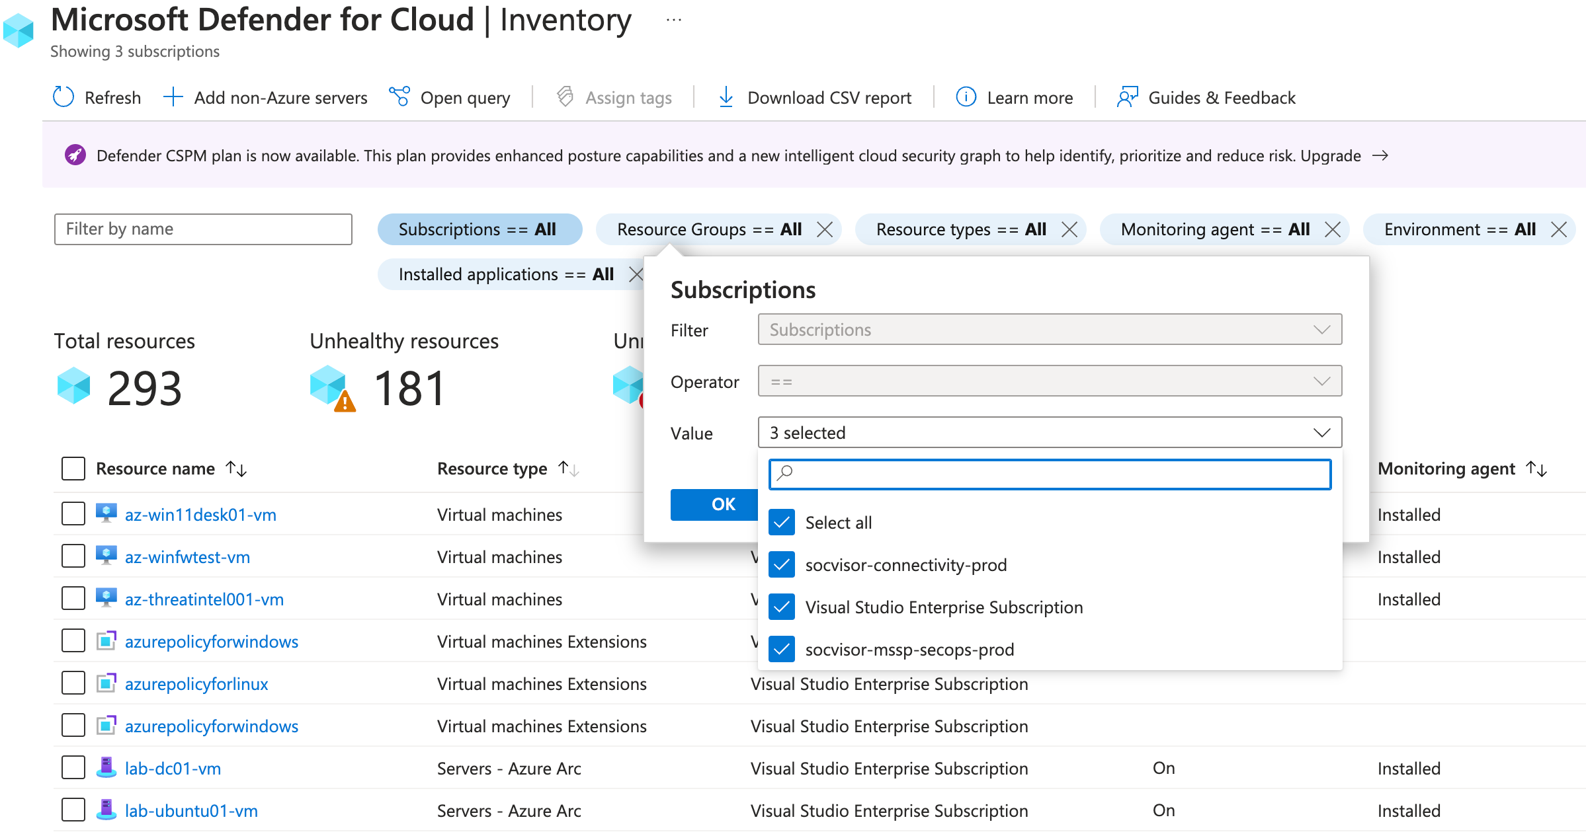Image resolution: width=1586 pixels, height=838 pixels.
Task: Sort by Resource type column arrows
Action: 568,469
